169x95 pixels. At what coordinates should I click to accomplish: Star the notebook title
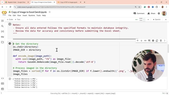click(50, 12)
